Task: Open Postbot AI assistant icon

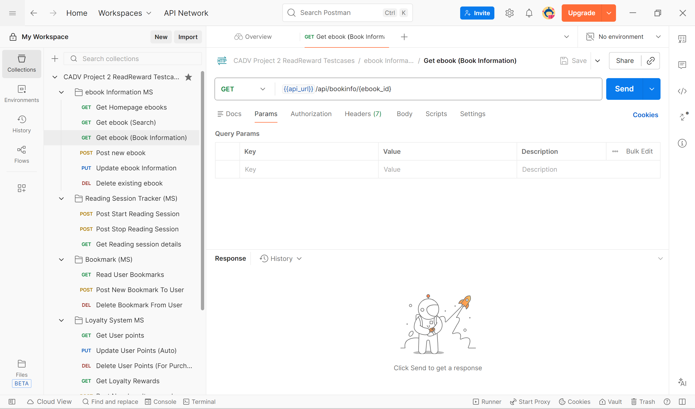Action: click(682, 382)
